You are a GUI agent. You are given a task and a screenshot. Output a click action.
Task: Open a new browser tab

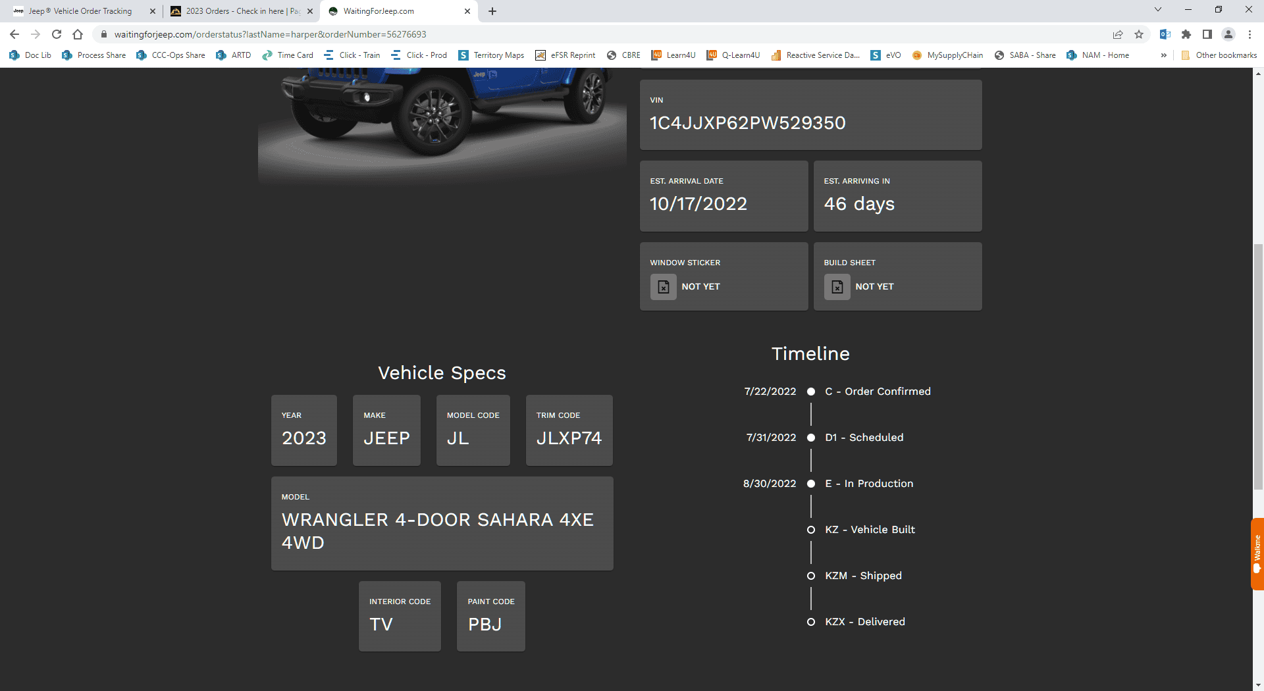492,11
